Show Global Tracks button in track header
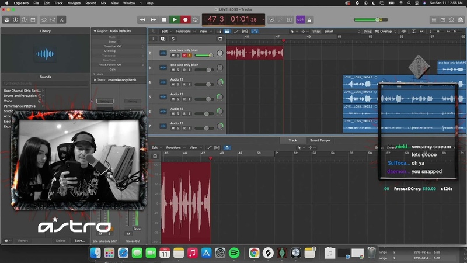Viewport: 467px width, 263px height. [220, 39]
